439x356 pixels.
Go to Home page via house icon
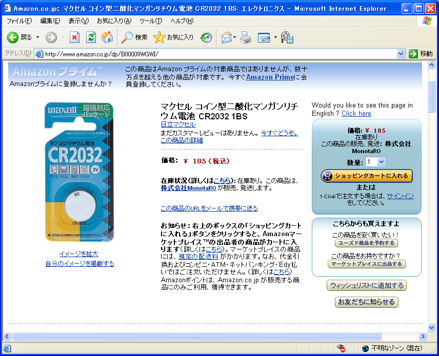click(107, 37)
